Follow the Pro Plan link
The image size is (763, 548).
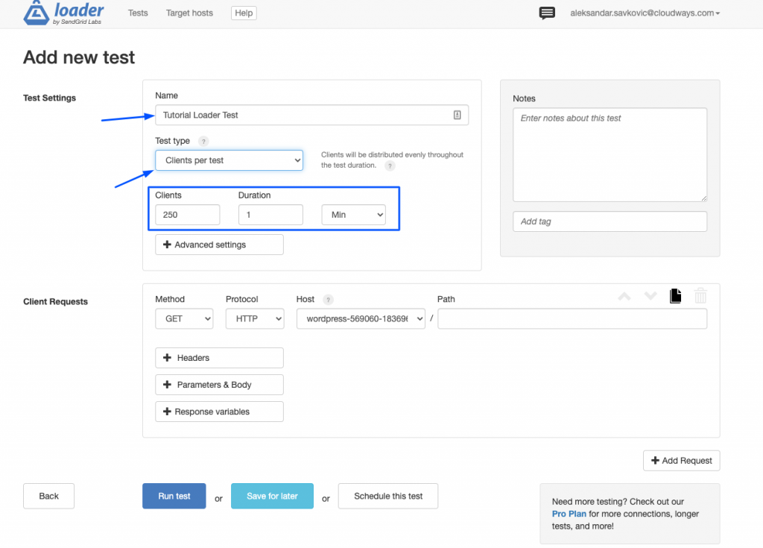click(569, 514)
